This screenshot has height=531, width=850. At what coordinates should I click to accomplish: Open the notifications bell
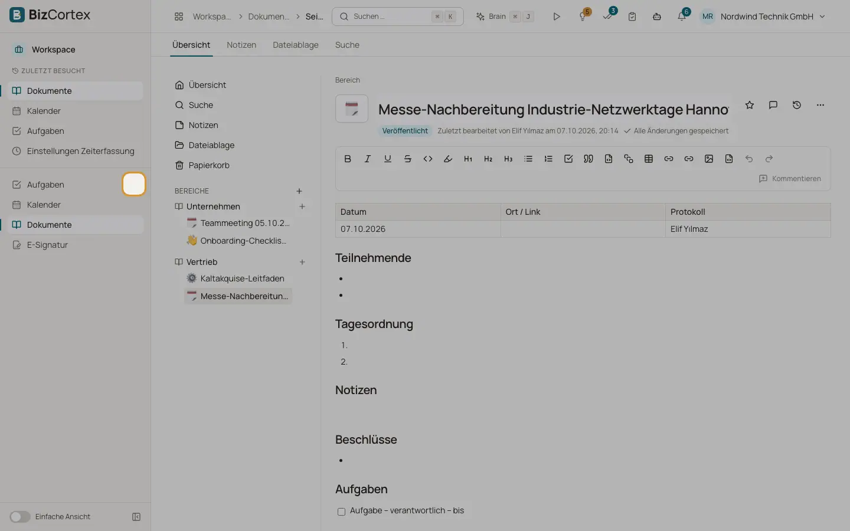pyautogui.click(x=682, y=17)
